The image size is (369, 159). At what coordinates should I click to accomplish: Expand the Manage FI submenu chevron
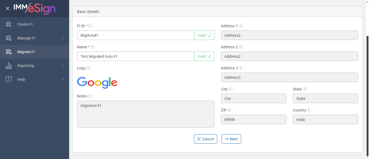coord(63,38)
